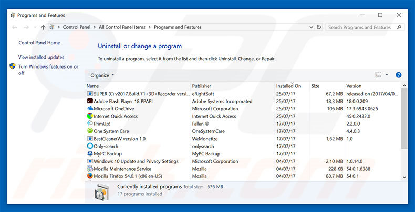
Task: Click the Mozilla Maintenance Service icon
Action: click(x=90, y=169)
